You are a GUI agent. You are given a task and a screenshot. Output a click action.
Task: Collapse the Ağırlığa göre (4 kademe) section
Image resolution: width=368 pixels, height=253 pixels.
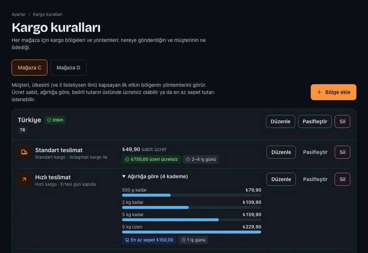pyautogui.click(x=155, y=176)
